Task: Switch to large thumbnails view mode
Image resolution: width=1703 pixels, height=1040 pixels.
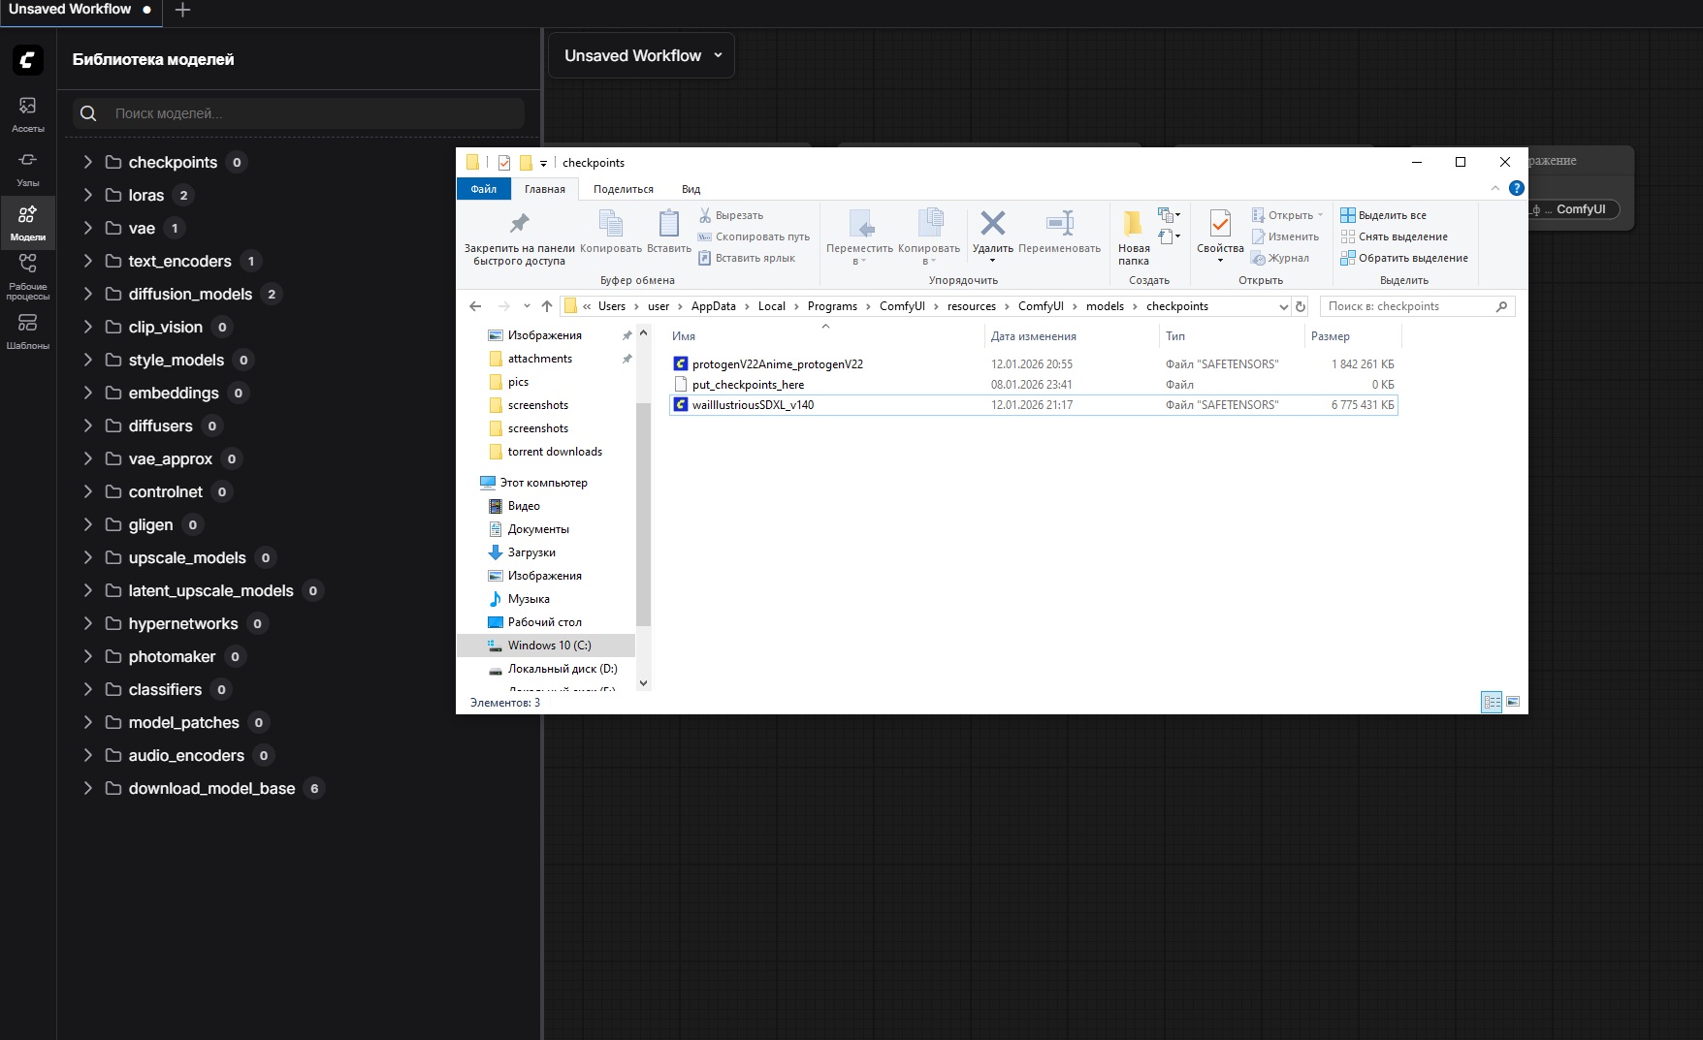Action: [1513, 702]
